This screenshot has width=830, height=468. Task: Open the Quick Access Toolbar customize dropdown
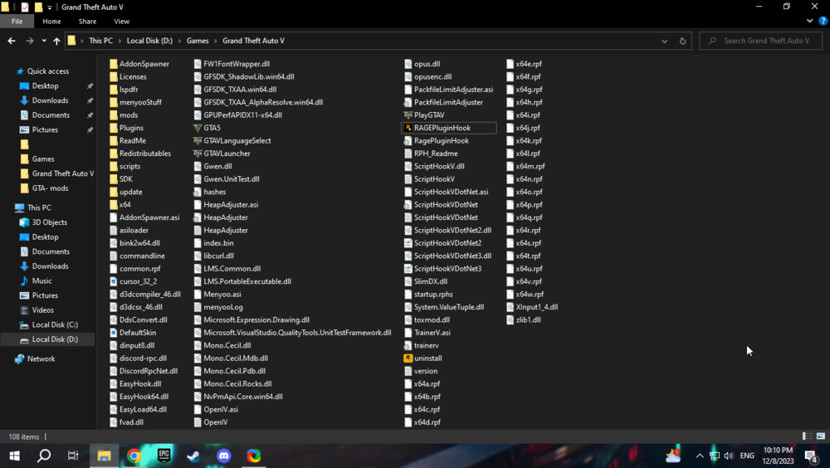click(49, 7)
